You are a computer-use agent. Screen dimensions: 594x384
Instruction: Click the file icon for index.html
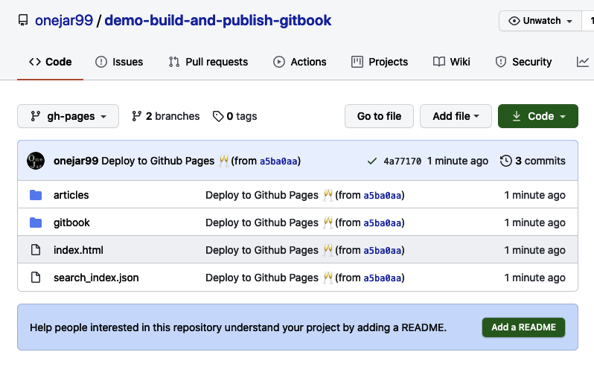[36, 250]
